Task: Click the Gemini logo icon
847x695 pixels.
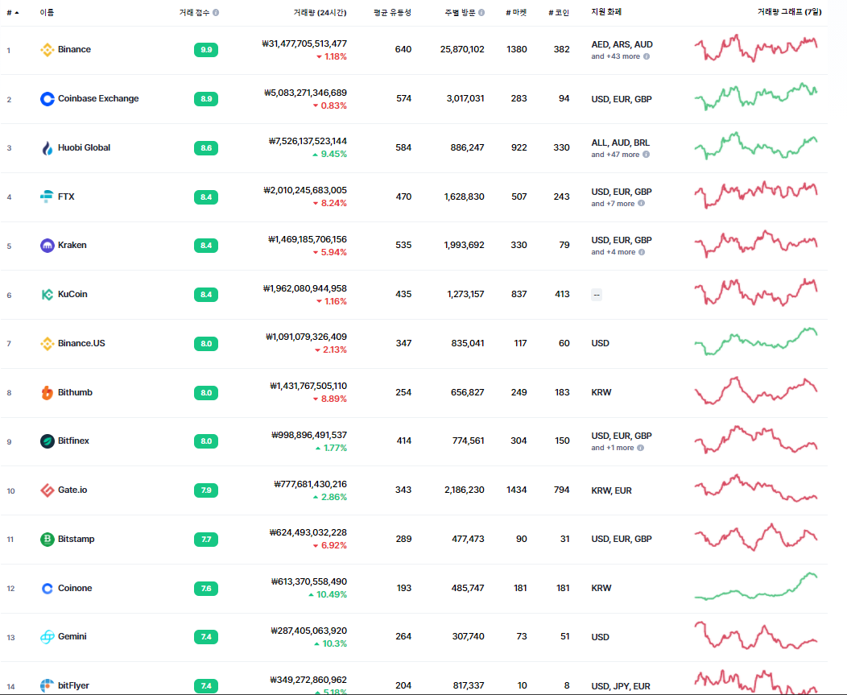Action: coord(47,637)
